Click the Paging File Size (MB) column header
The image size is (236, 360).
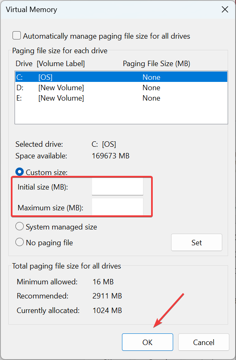157,64
